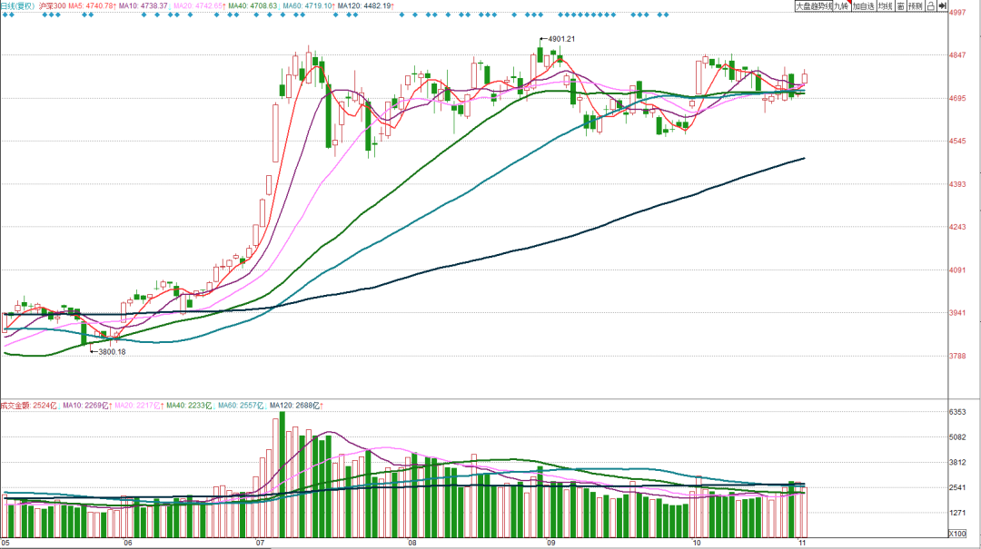Click the X100 scale indicator
Image resolution: width=981 pixels, height=549 pixels.
pyautogui.click(x=957, y=534)
